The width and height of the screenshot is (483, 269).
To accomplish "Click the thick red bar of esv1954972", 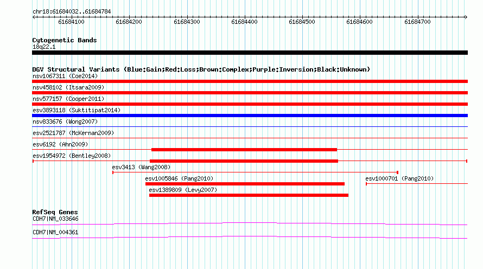I will pyautogui.click(x=244, y=161).
